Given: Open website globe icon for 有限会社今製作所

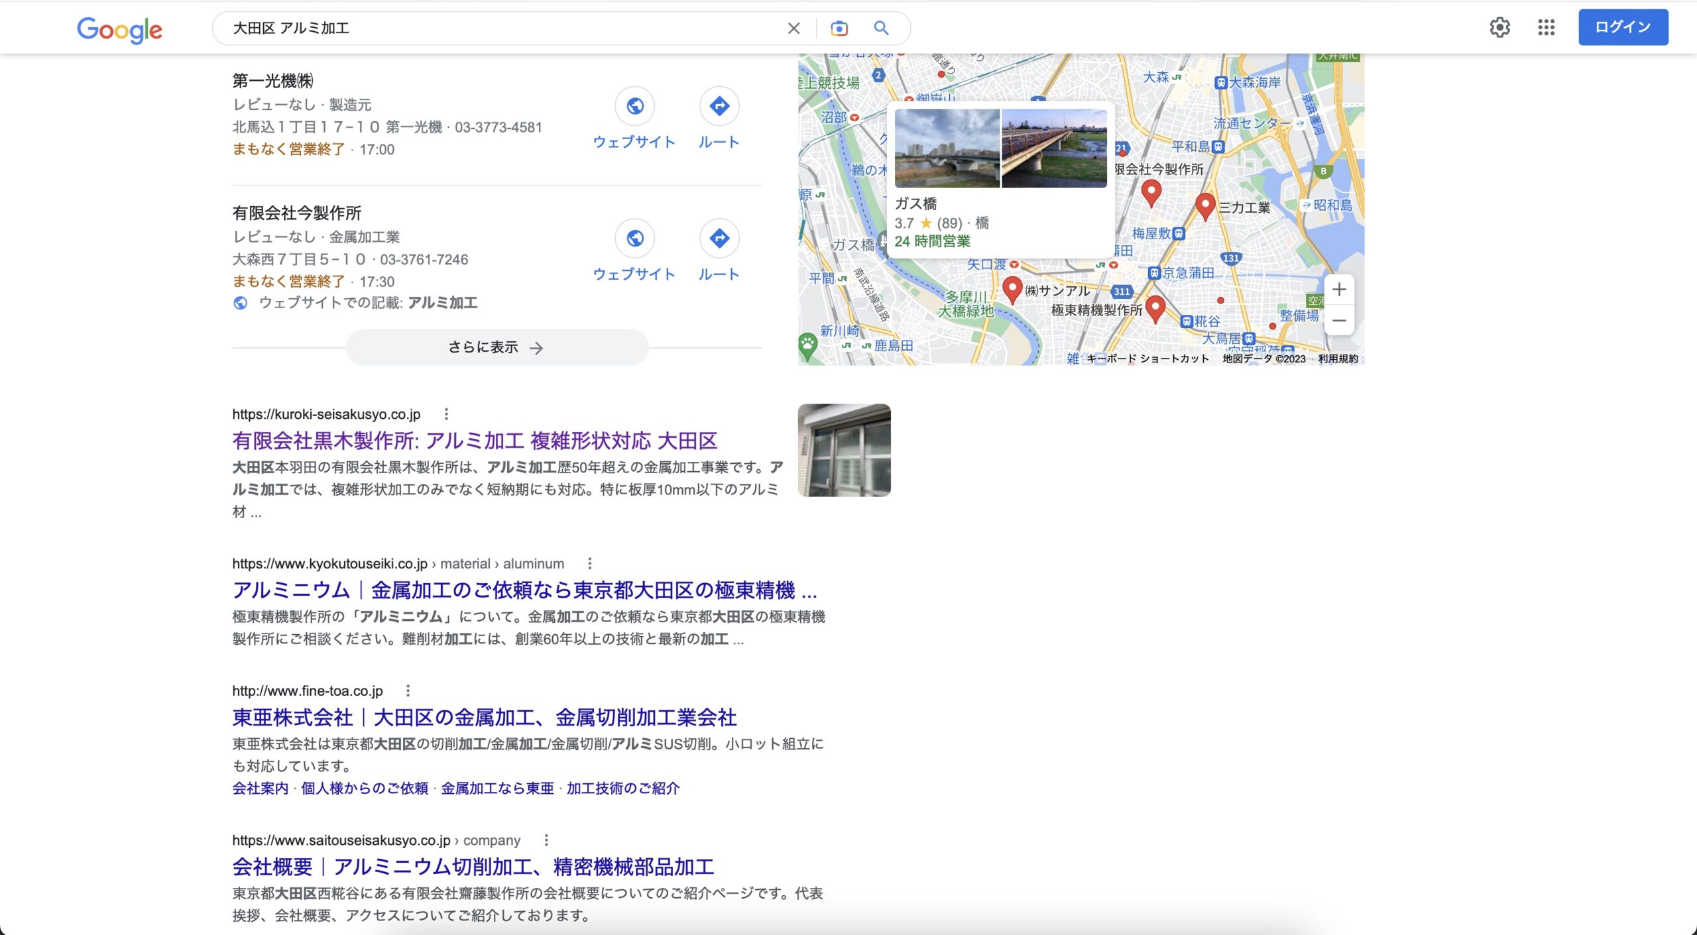Looking at the screenshot, I should [x=634, y=238].
